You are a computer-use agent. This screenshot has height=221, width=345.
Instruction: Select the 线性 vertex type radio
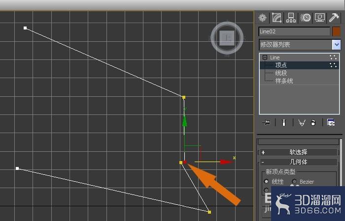click(x=266, y=181)
